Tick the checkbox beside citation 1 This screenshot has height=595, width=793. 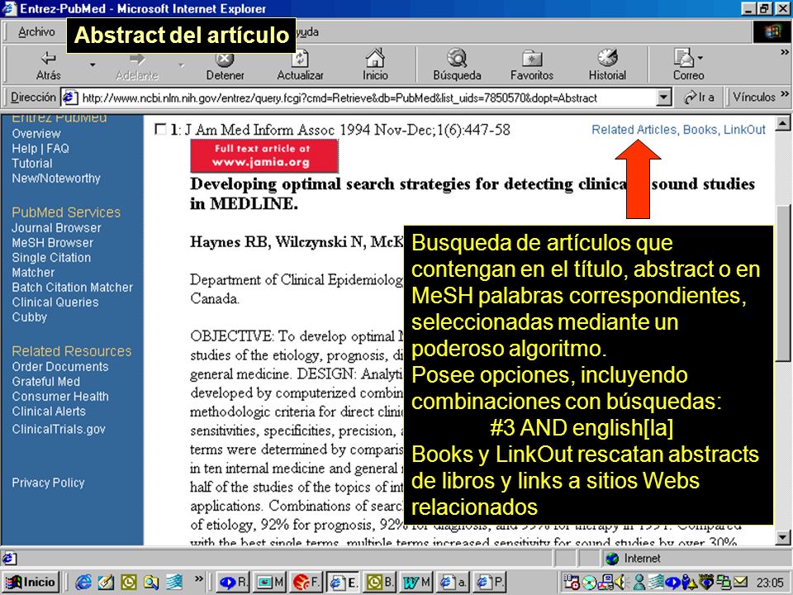click(x=159, y=130)
